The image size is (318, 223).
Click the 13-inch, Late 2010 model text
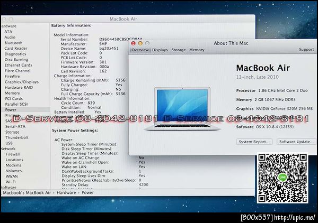(258, 77)
